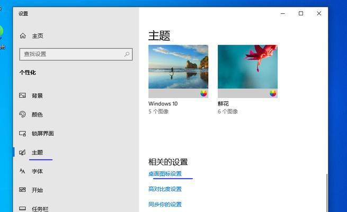Image resolution: width=347 pixels, height=212 pixels.
Task: Click color wheel on 鲜花 theme
Action: coord(273,93)
